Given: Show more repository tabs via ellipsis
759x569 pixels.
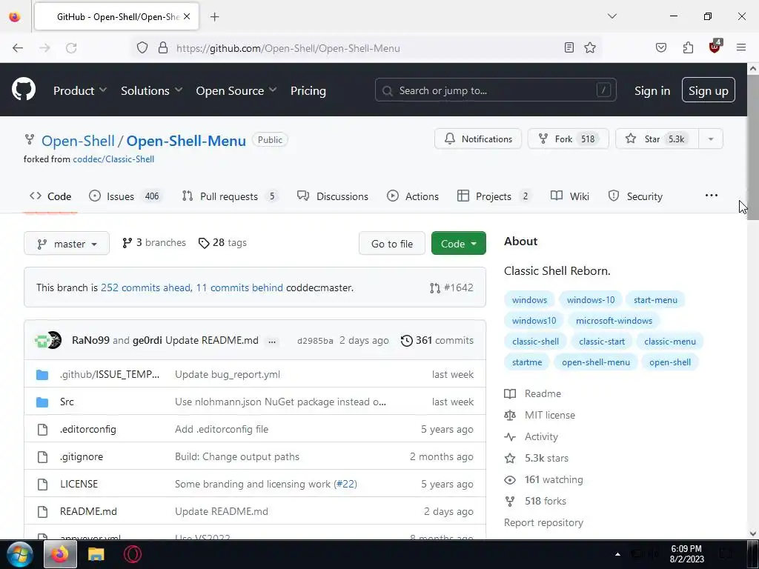Looking at the screenshot, I should click(x=711, y=196).
